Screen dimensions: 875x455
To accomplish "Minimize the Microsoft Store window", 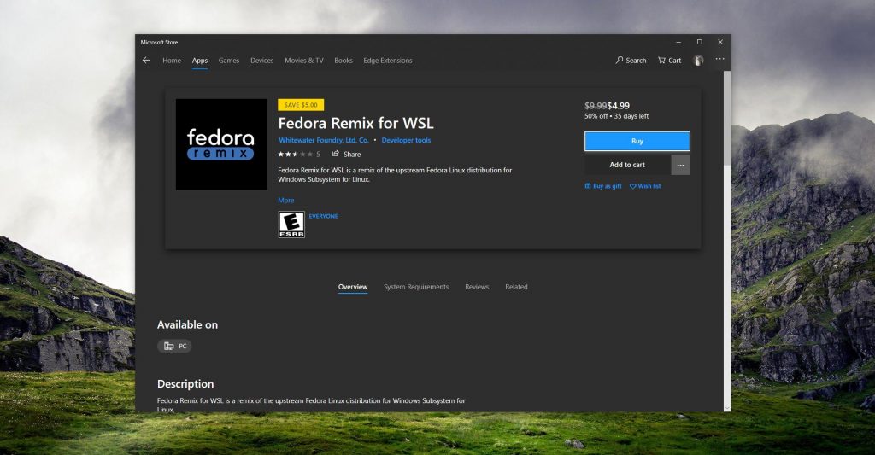I will pyautogui.click(x=678, y=42).
